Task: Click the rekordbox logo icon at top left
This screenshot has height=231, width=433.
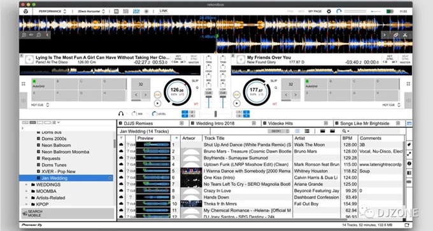Action: pos(25,11)
